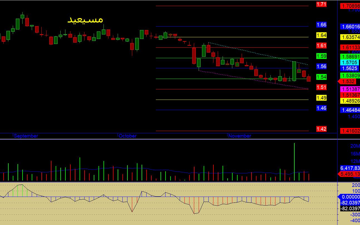Click the 1.53809 price axis tag
Viewport: 360px width, 225px height.
pos(350,75)
